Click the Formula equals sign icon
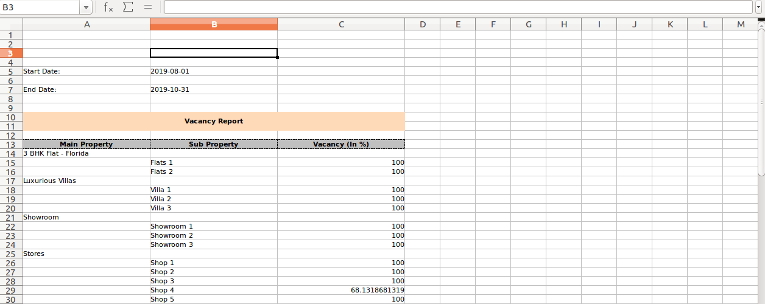 tap(147, 7)
